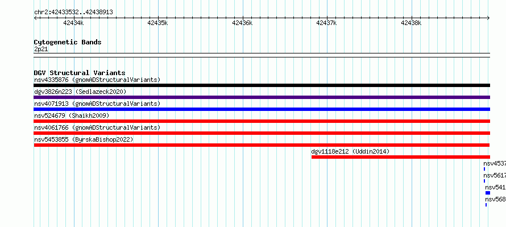The height and width of the screenshot is (227, 506).
Task: Click the 42435k ruler position label
Action: [x=158, y=23]
